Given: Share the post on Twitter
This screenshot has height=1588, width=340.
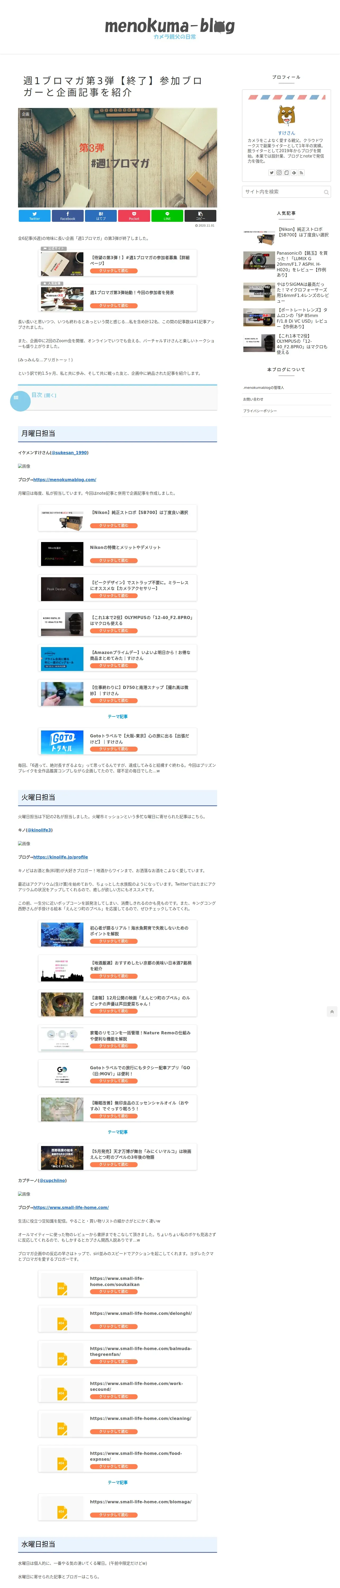Looking at the screenshot, I should point(34,216).
